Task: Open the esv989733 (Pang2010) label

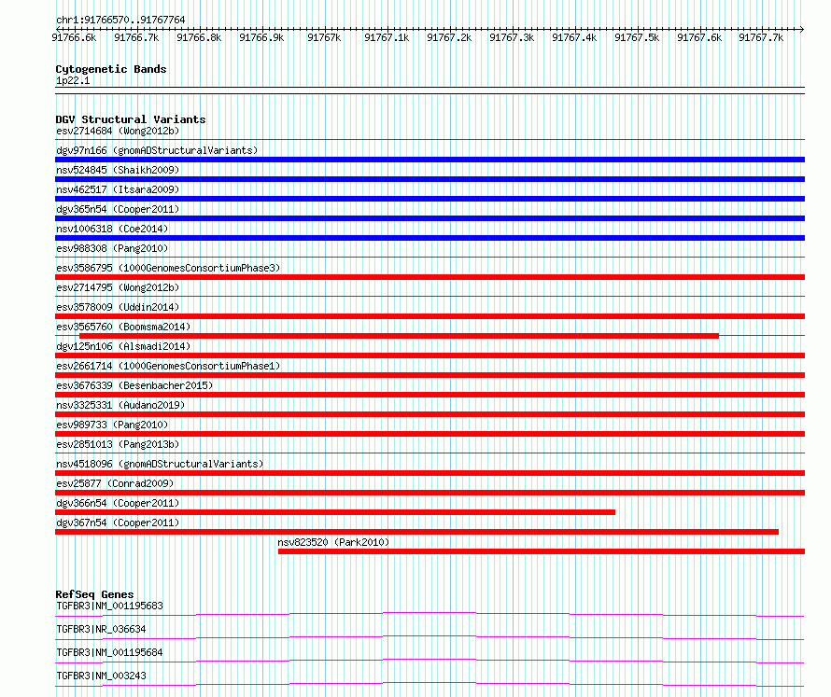Action: (x=112, y=425)
